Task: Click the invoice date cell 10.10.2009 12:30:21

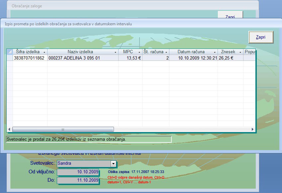Action: pyautogui.click(x=197, y=58)
